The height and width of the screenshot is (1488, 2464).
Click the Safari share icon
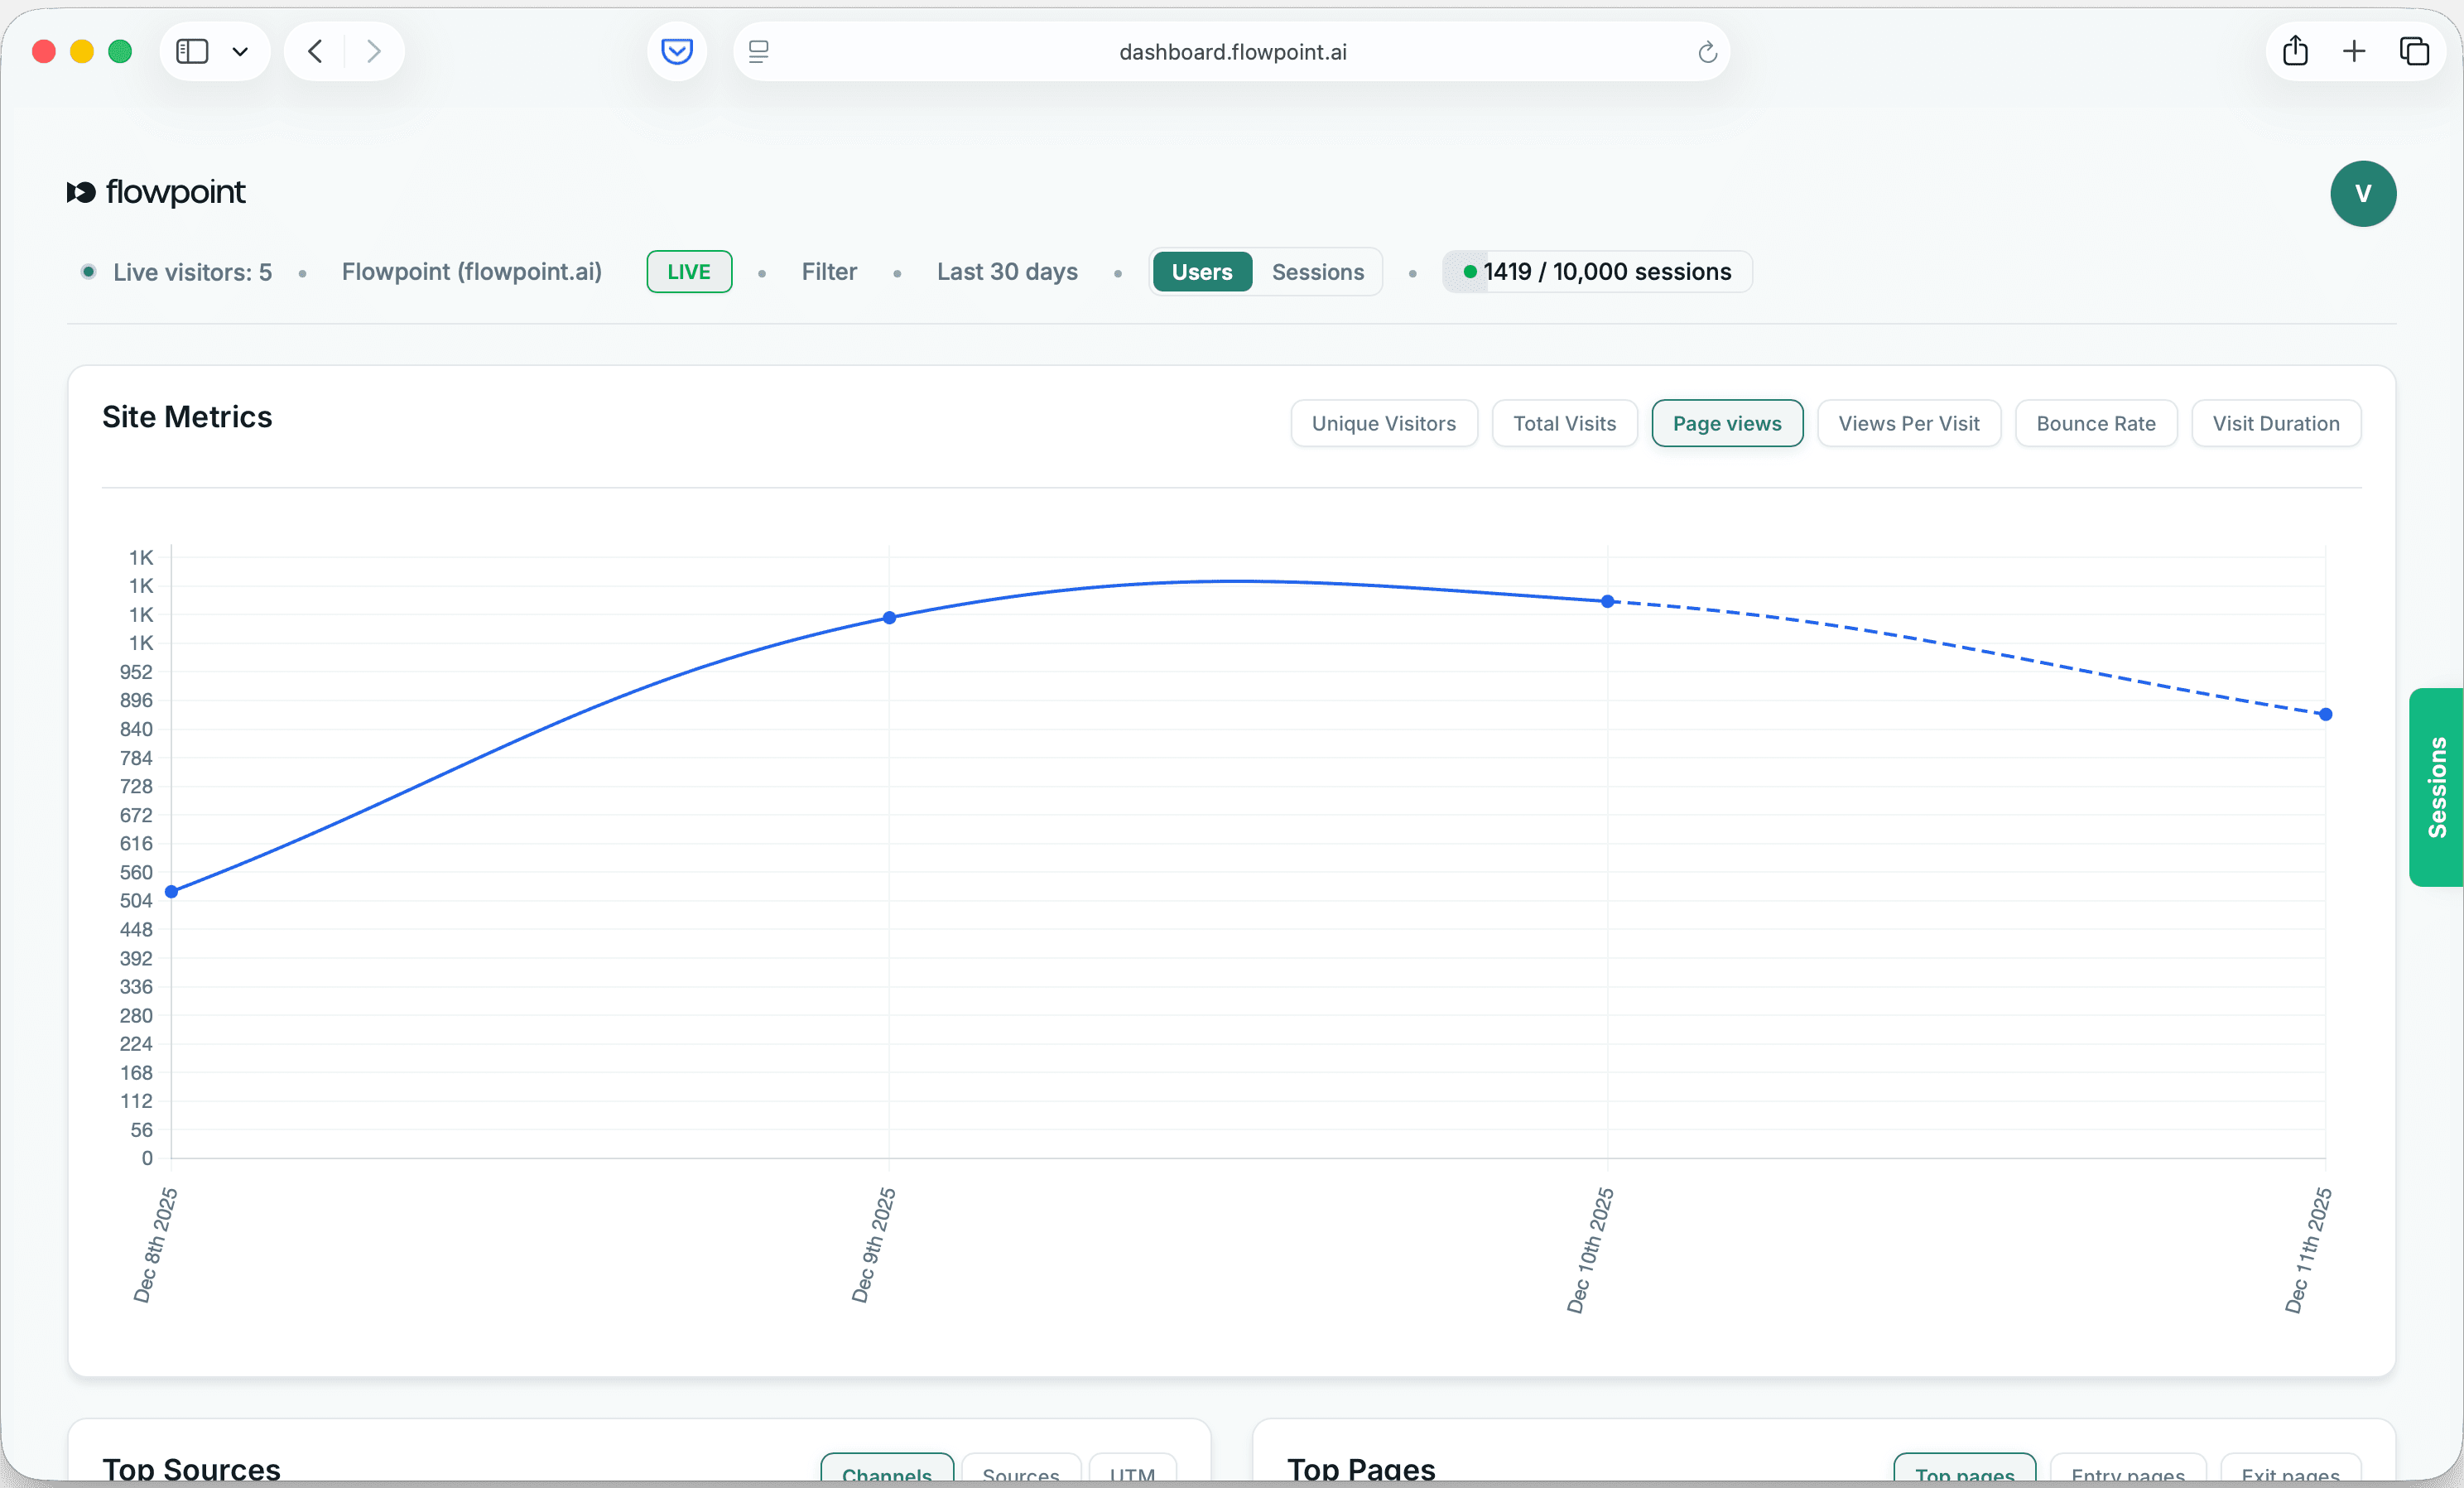click(x=2295, y=51)
